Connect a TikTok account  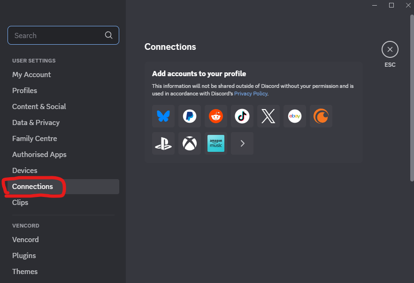[242, 116]
